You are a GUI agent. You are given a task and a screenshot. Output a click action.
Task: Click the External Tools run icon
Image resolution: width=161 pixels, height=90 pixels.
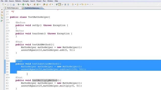pyautogui.click(x=28, y=4)
